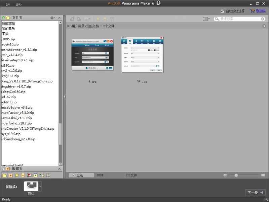
Task: Select the 4.JPG thumbnail
Action: (92, 55)
